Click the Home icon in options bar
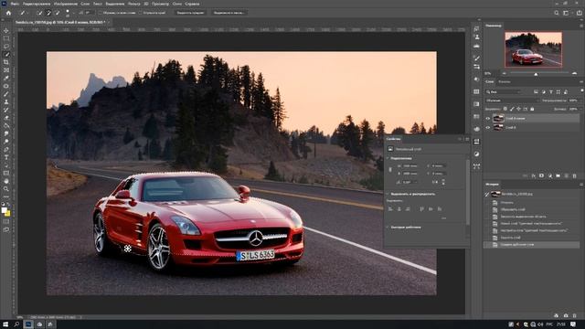Viewport: 585px width, 329px height. 8,13
